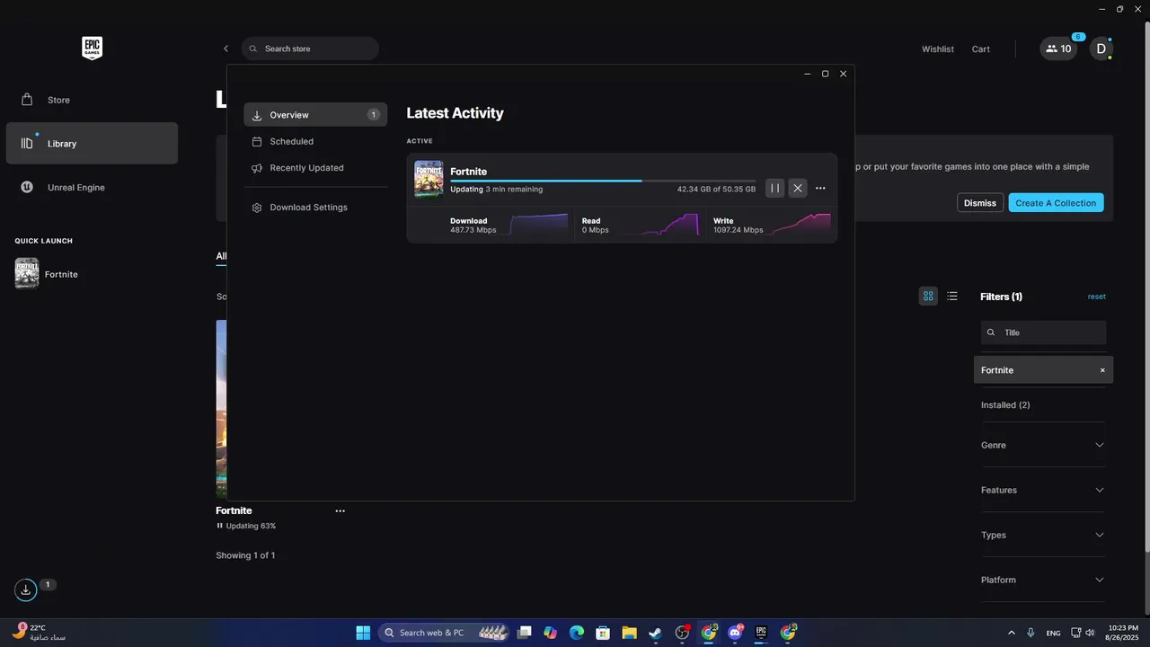Click the Write speed graph
The width and height of the screenshot is (1150, 647).
(800, 225)
